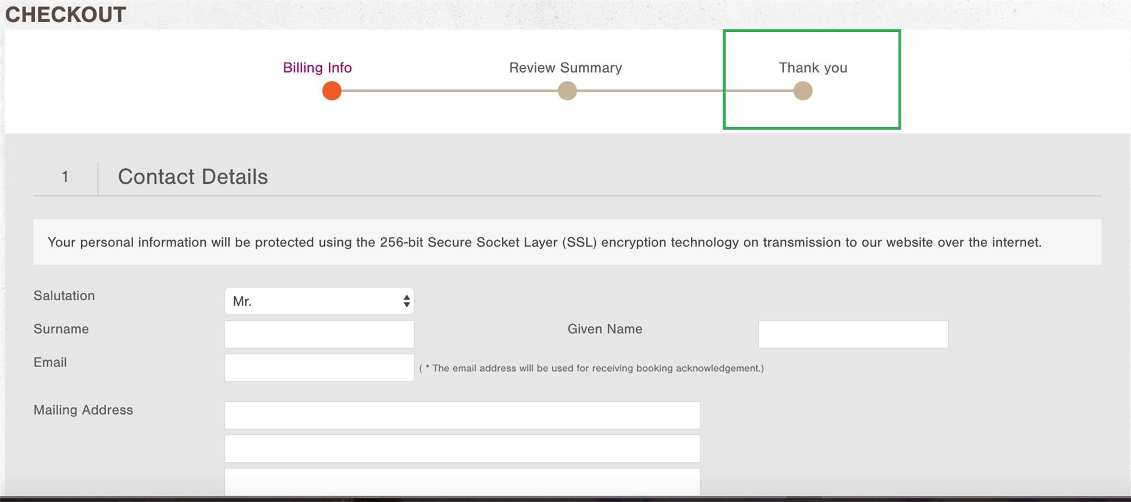Select the second Mailing Address line
Image resolution: width=1131 pixels, height=502 pixels.
click(x=462, y=449)
